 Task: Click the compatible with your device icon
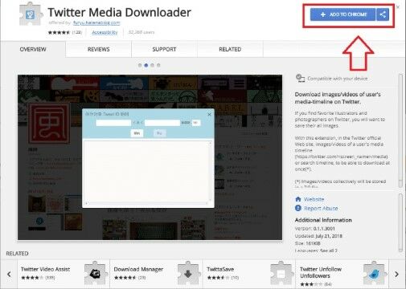click(300, 79)
